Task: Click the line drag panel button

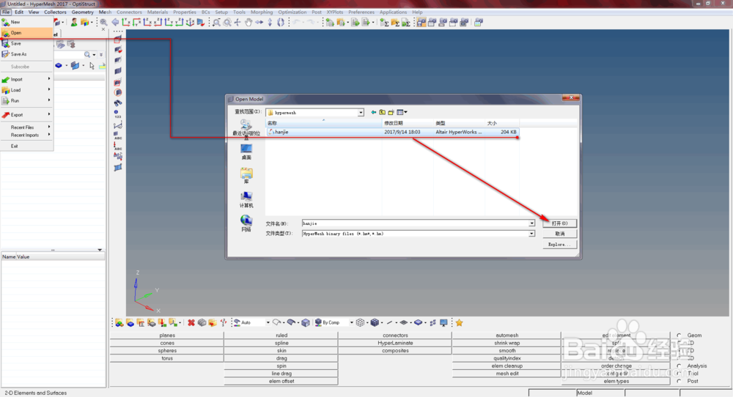Action: [281, 374]
